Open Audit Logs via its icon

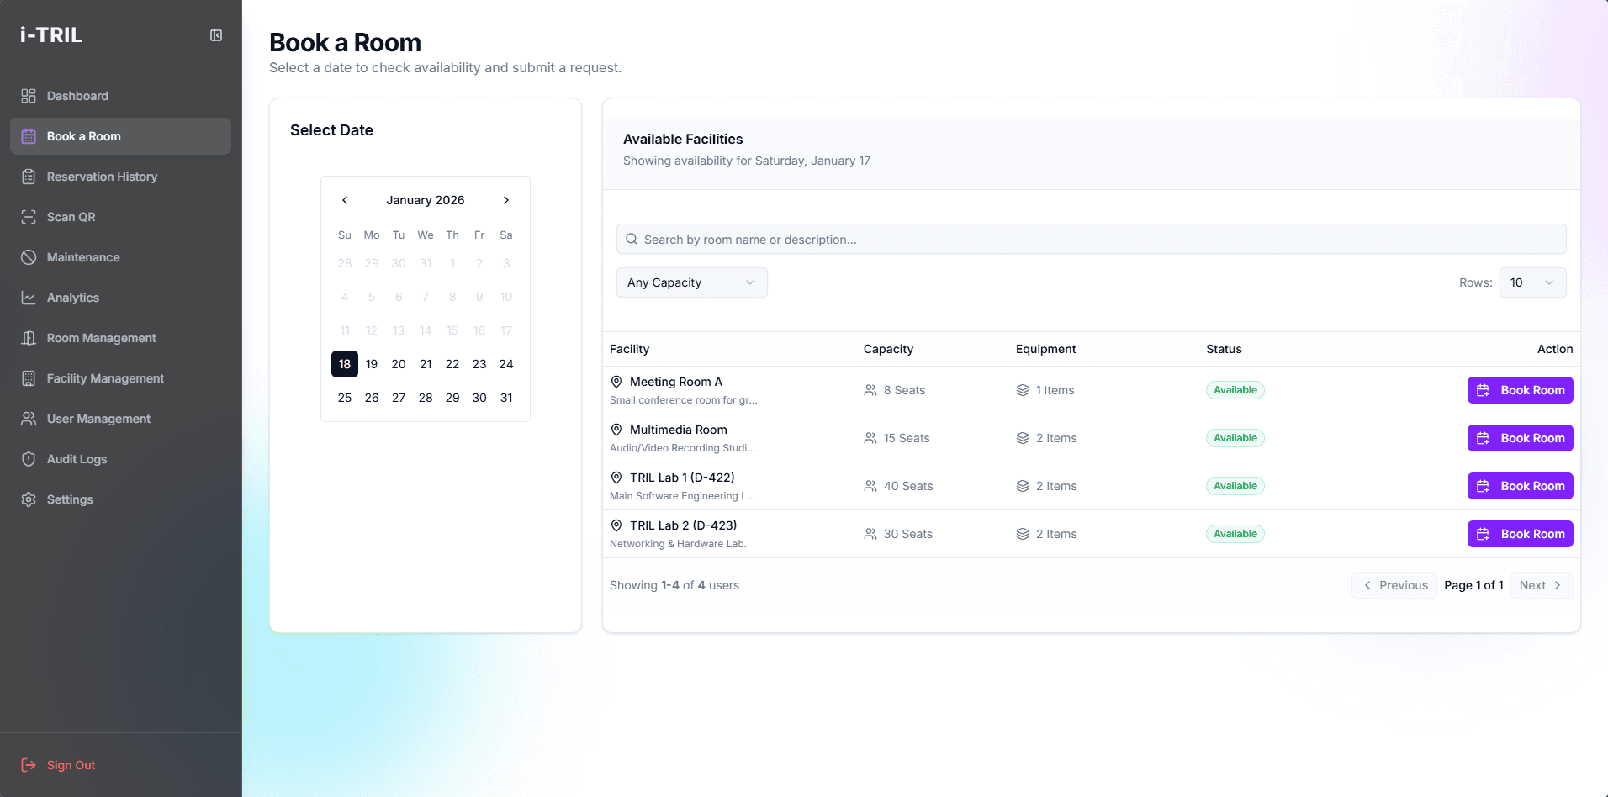29,459
